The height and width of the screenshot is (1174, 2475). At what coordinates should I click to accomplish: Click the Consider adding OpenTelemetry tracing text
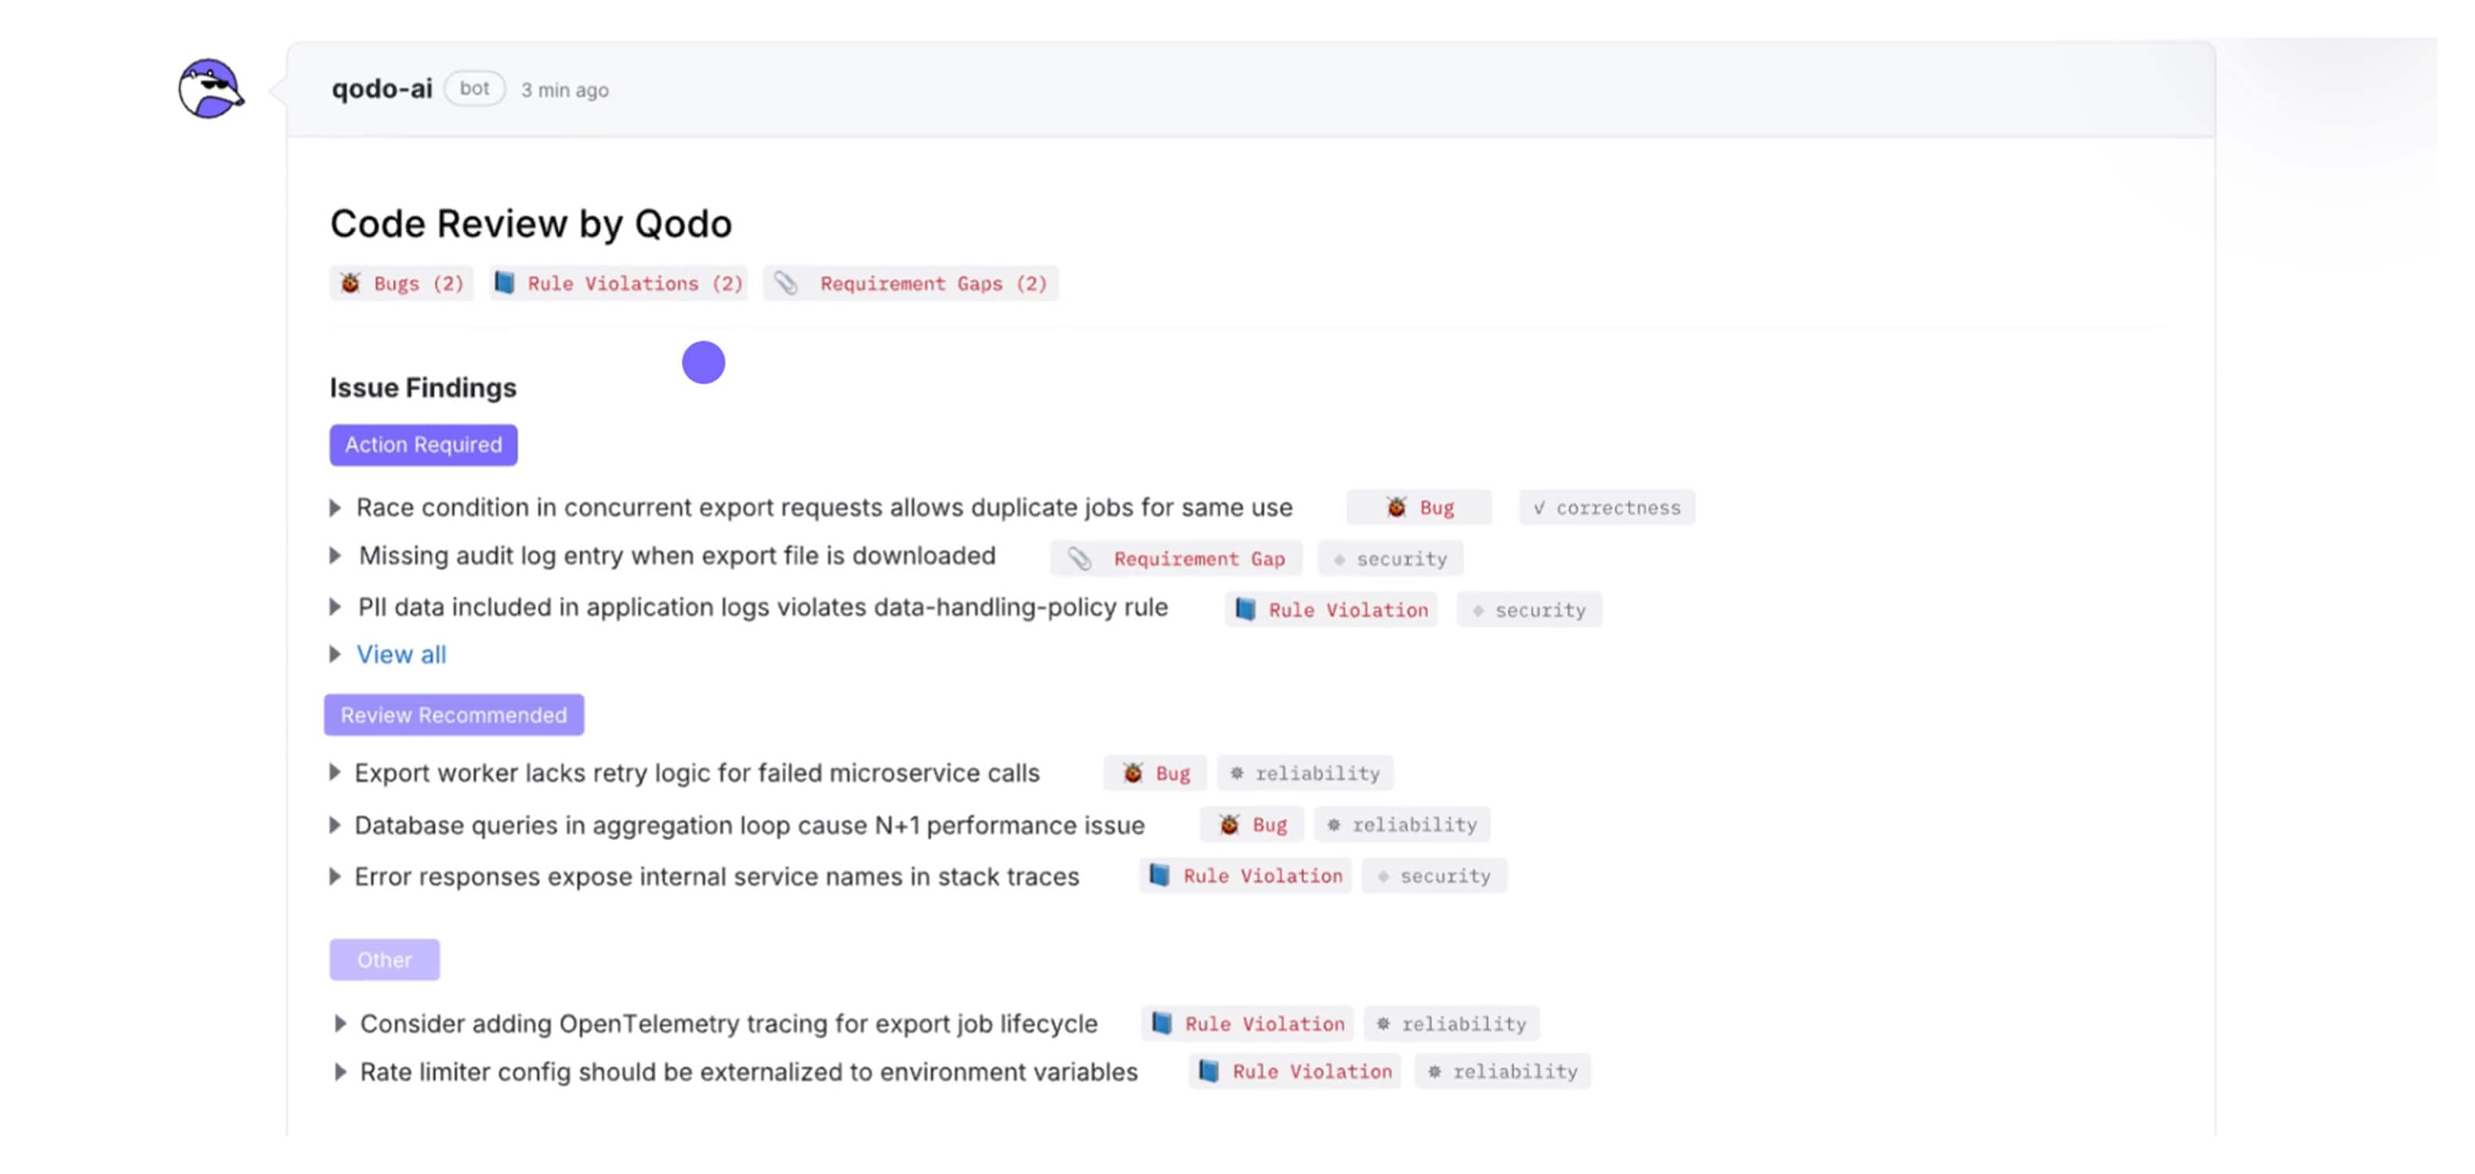coord(728,1024)
